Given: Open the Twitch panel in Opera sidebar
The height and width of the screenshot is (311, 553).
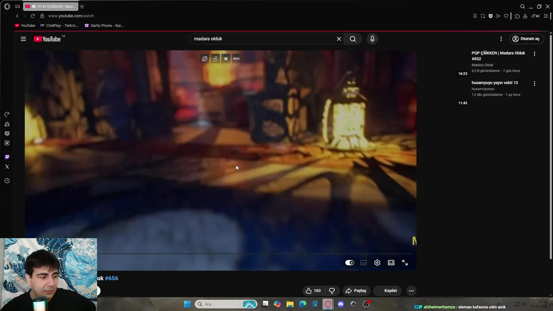Looking at the screenshot, I should pos(7,157).
